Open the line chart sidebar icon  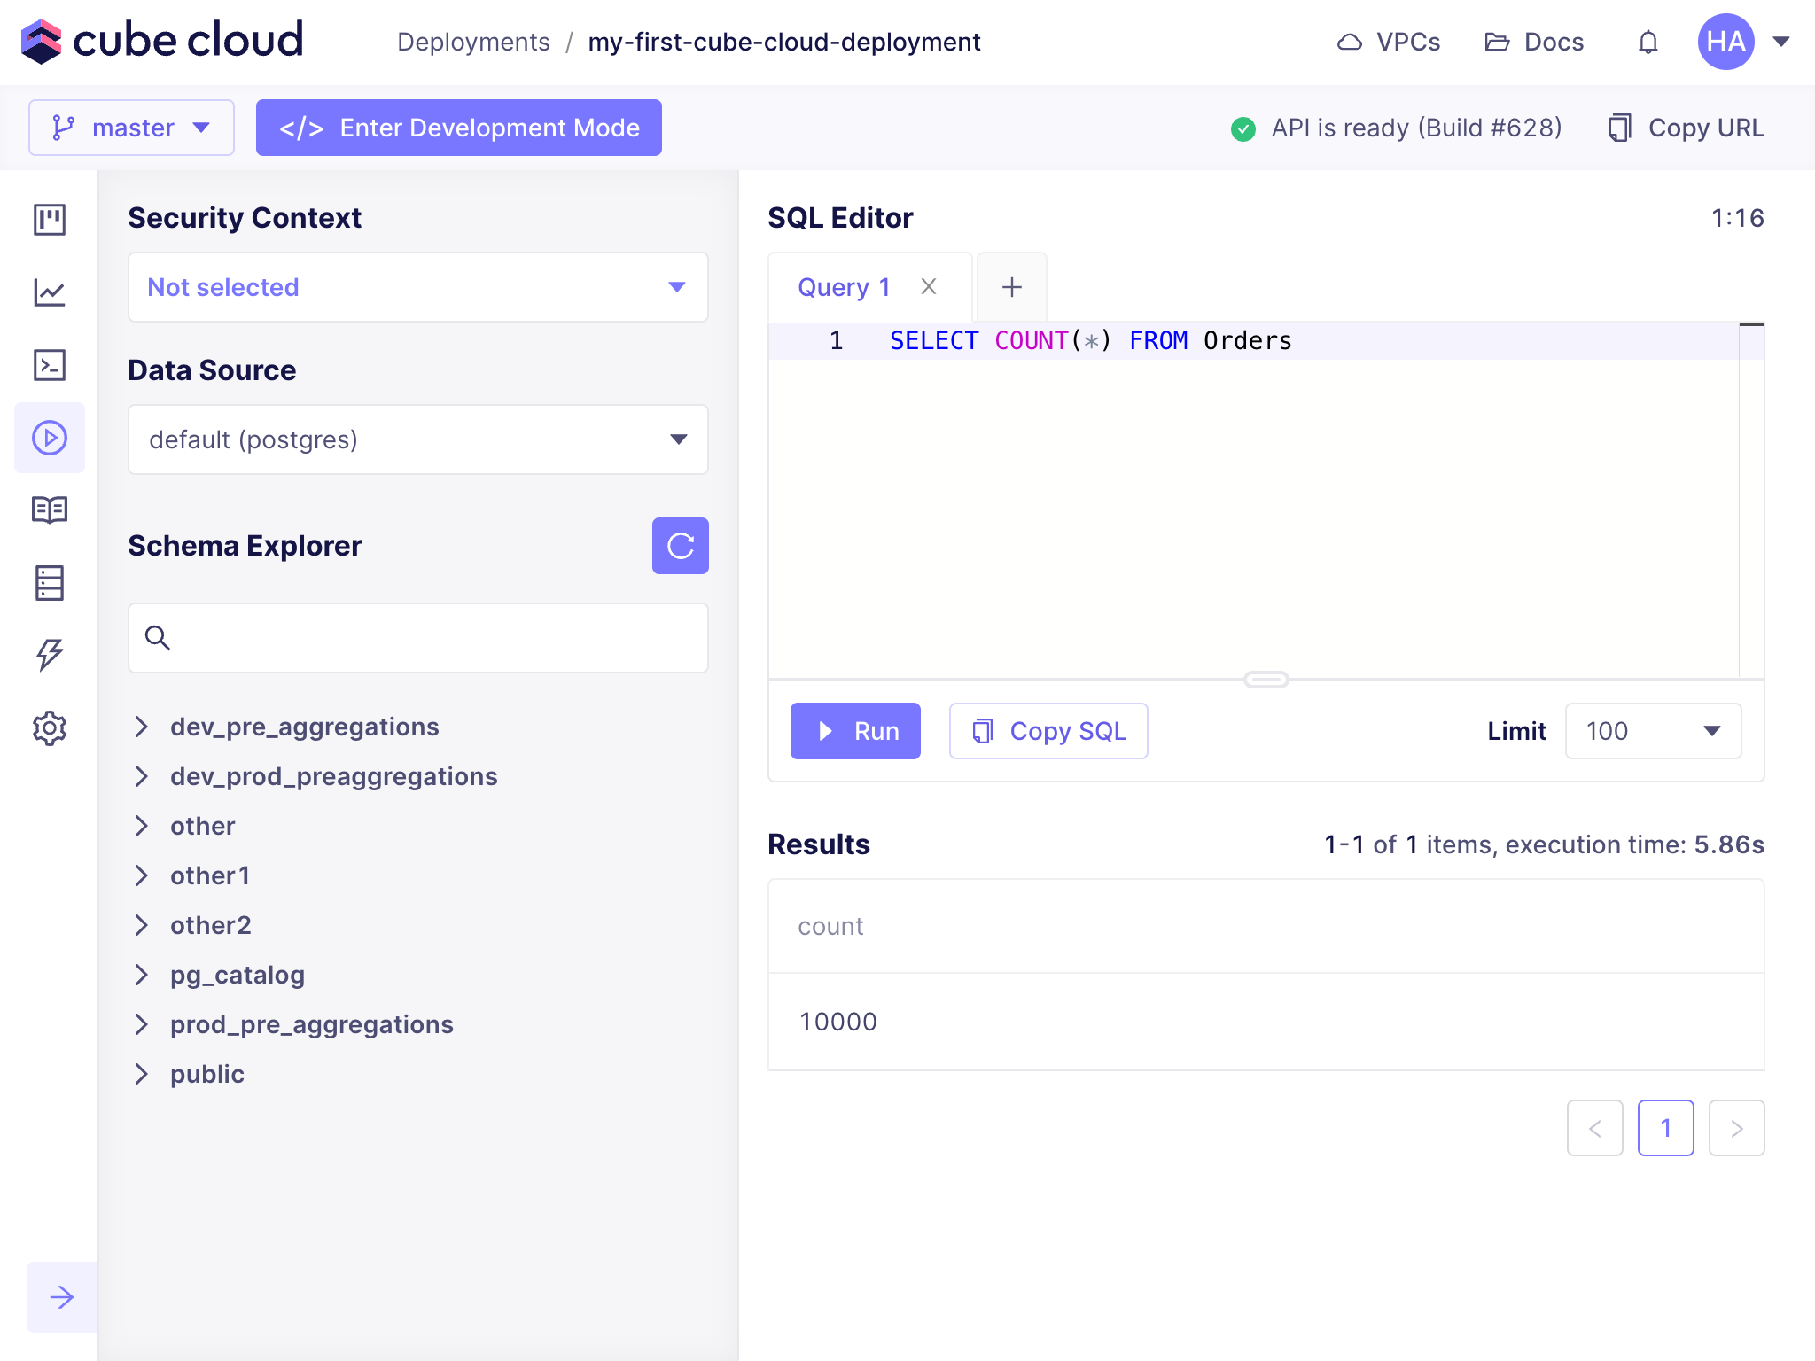(x=50, y=292)
